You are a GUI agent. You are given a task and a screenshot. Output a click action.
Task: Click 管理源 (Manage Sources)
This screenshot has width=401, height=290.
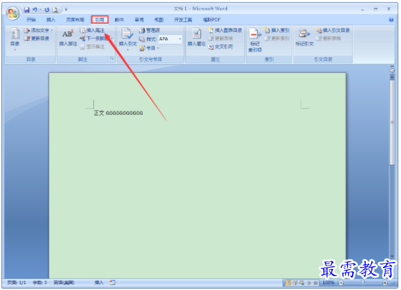pyautogui.click(x=150, y=30)
